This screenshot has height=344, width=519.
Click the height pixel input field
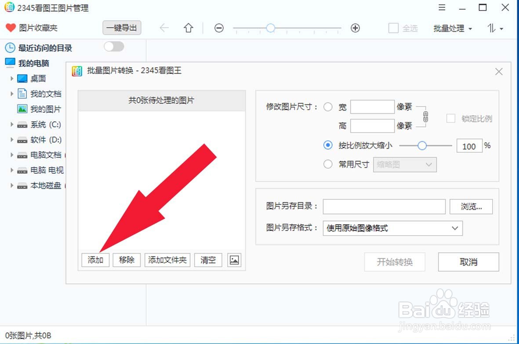pos(372,126)
